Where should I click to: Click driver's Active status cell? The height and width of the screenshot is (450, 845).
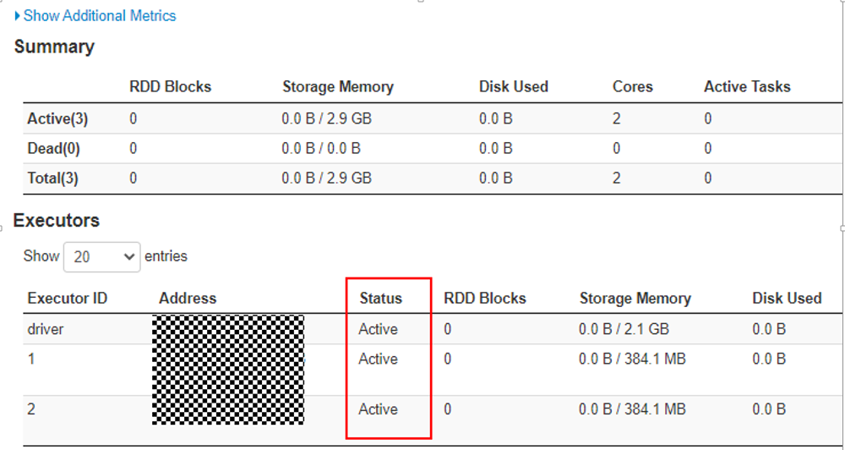(x=378, y=329)
